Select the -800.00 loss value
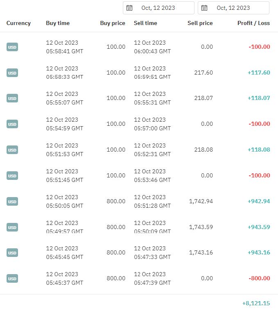 pos(259,278)
